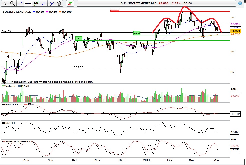This screenshot has width=246, height=165.
Task: Click the Stochastique 14 3 5 legend label
Action: pyautogui.click(x=19, y=141)
